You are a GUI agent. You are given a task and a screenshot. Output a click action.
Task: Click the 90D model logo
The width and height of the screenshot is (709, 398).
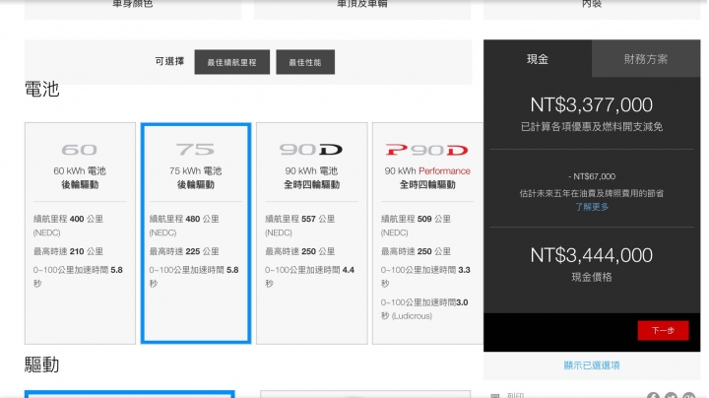[311, 150]
